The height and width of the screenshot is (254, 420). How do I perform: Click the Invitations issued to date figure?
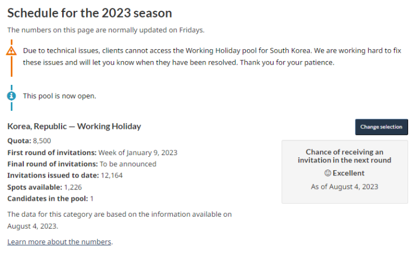point(111,175)
